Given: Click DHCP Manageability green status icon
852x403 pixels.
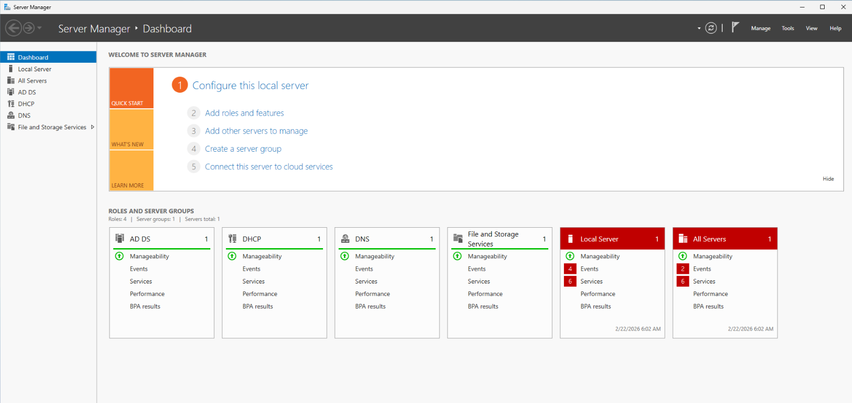Looking at the screenshot, I should pyautogui.click(x=232, y=256).
